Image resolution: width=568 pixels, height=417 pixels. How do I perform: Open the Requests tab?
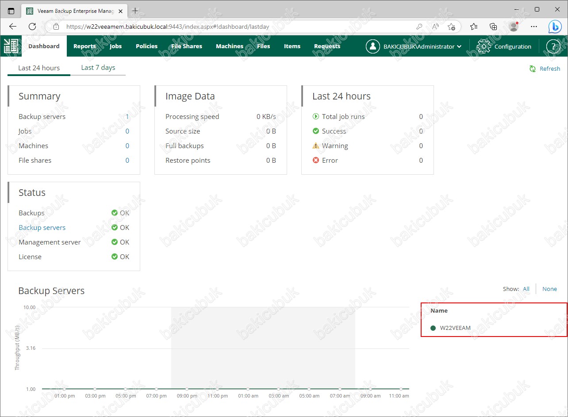click(327, 46)
